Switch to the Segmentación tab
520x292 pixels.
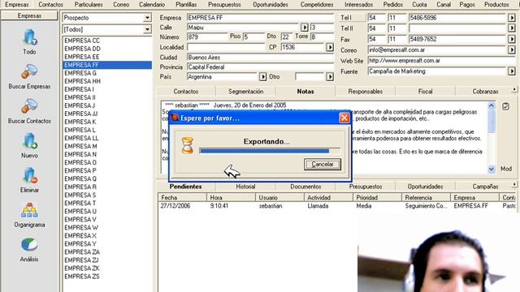245,92
